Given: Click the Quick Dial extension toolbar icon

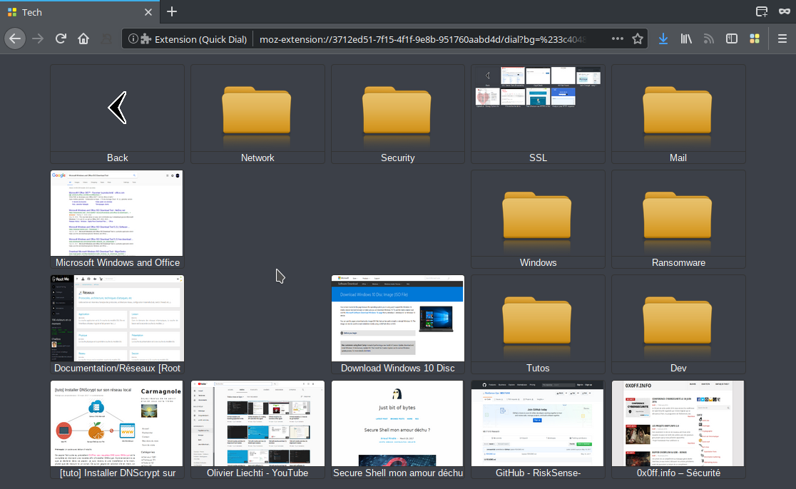Looking at the screenshot, I should point(754,38).
